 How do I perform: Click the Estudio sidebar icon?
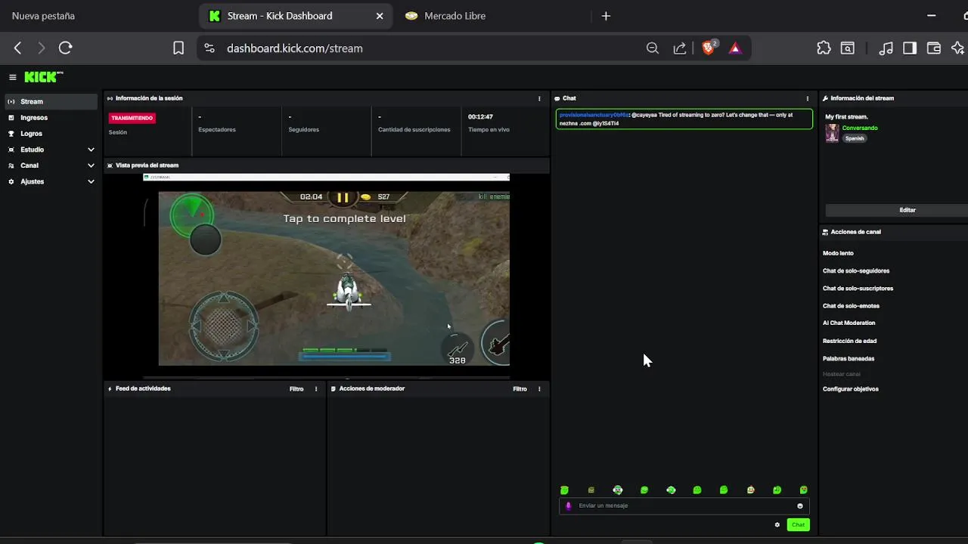point(11,150)
